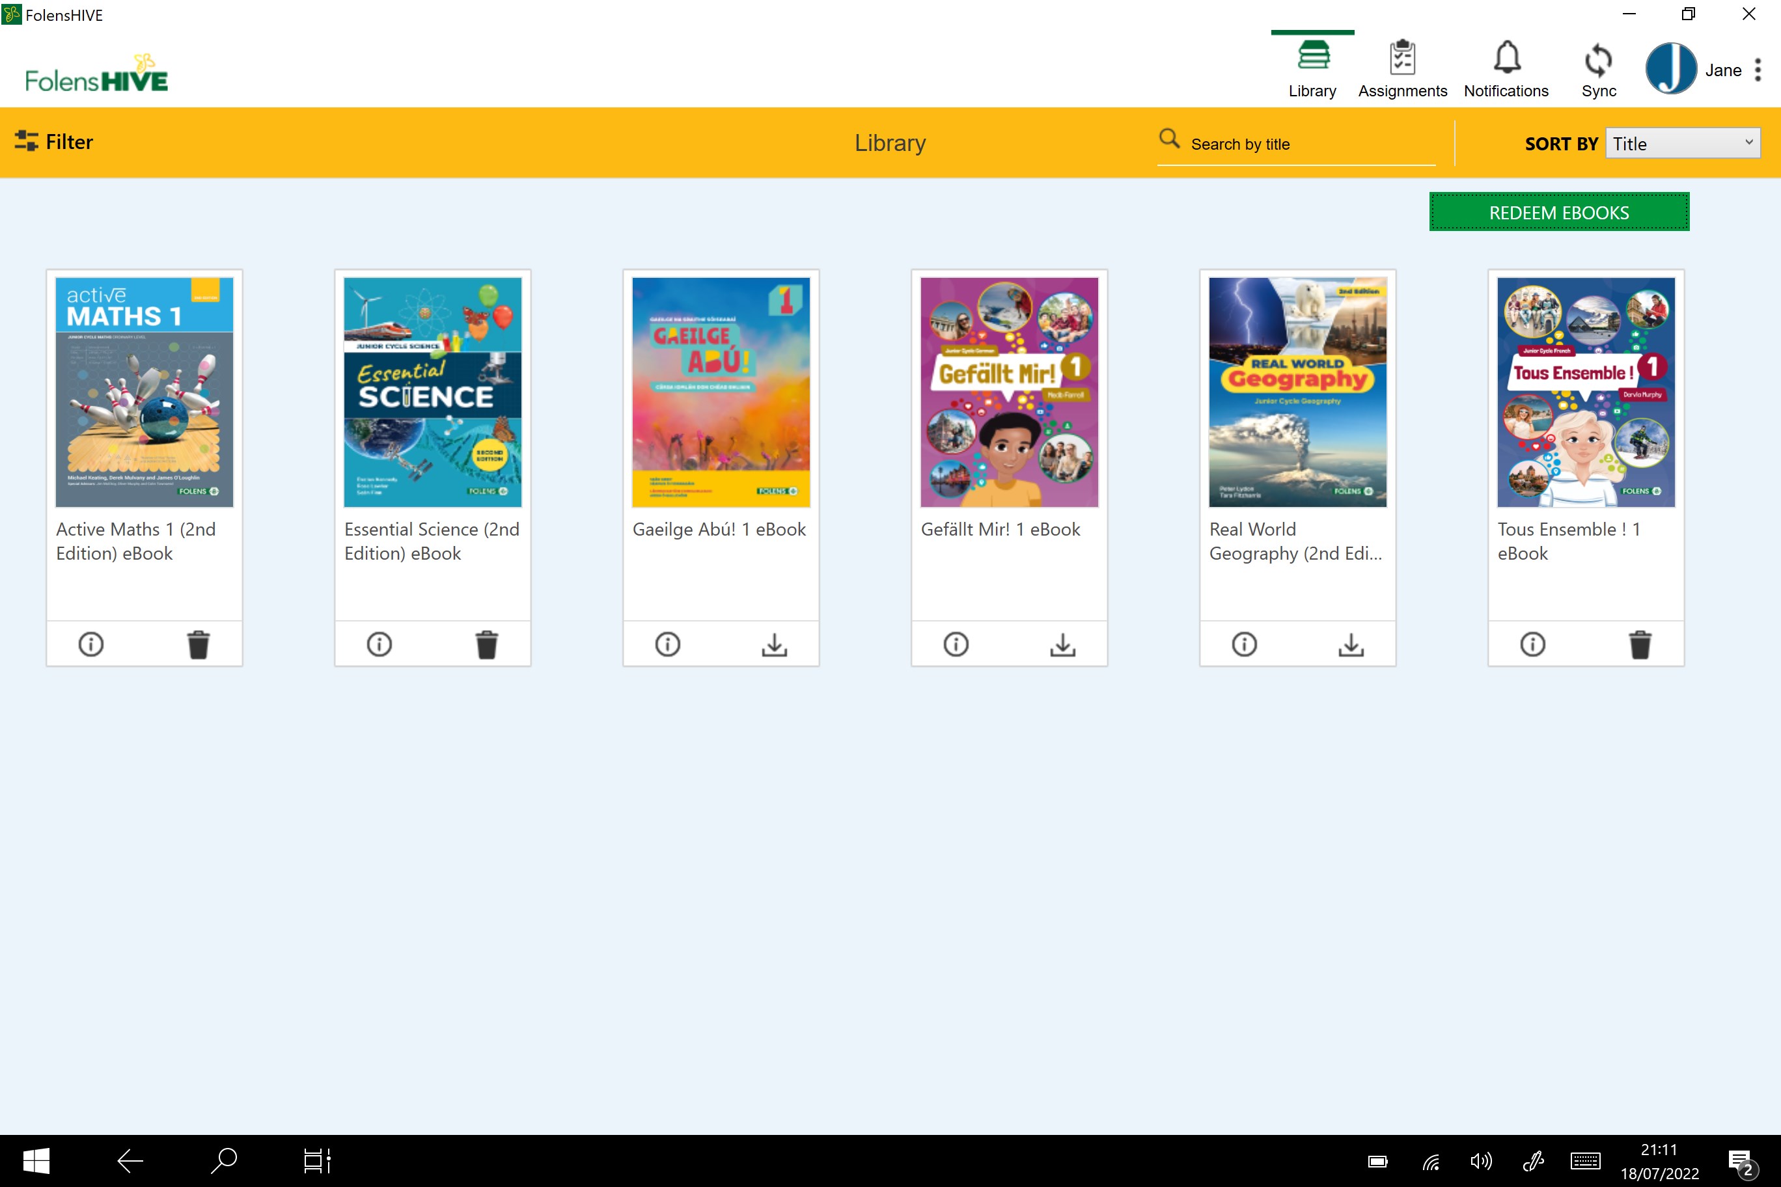Switch to the Assignments tab
Viewport: 1781px width, 1187px height.
coord(1402,70)
